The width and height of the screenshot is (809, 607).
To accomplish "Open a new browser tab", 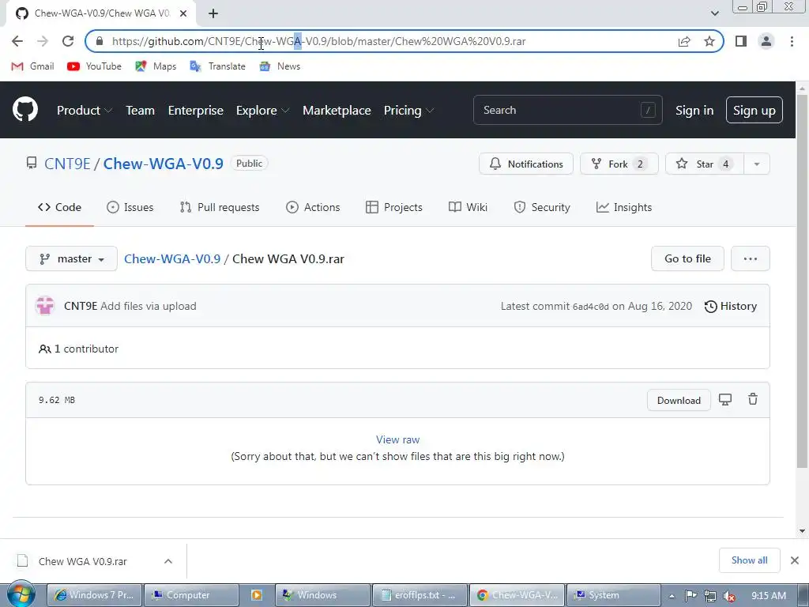I will coord(213,13).
